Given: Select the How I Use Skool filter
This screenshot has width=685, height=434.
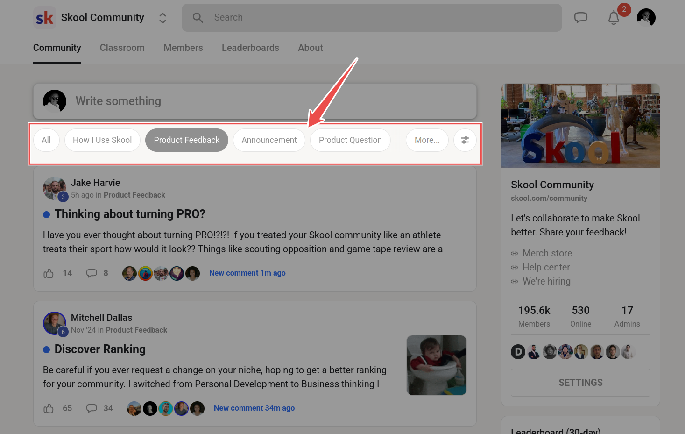Looking at the screenshot, I should tap(102, 140).
